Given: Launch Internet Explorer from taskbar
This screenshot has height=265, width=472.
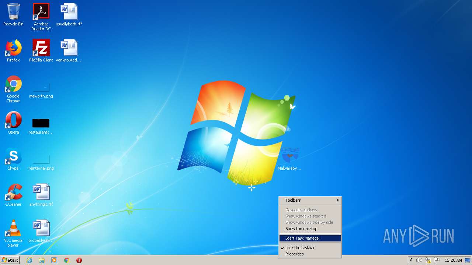Looking at the screenshot, I should click(x=29, y=260).
